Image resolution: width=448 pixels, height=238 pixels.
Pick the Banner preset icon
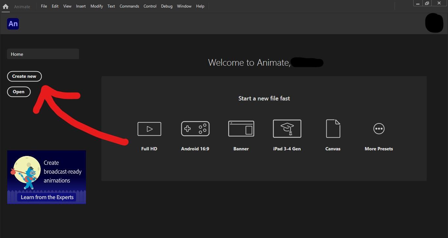[241, 129]
